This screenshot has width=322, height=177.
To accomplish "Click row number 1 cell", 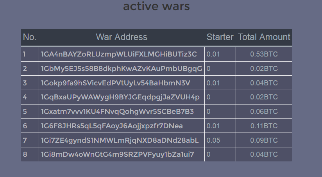I will point(30,54).
